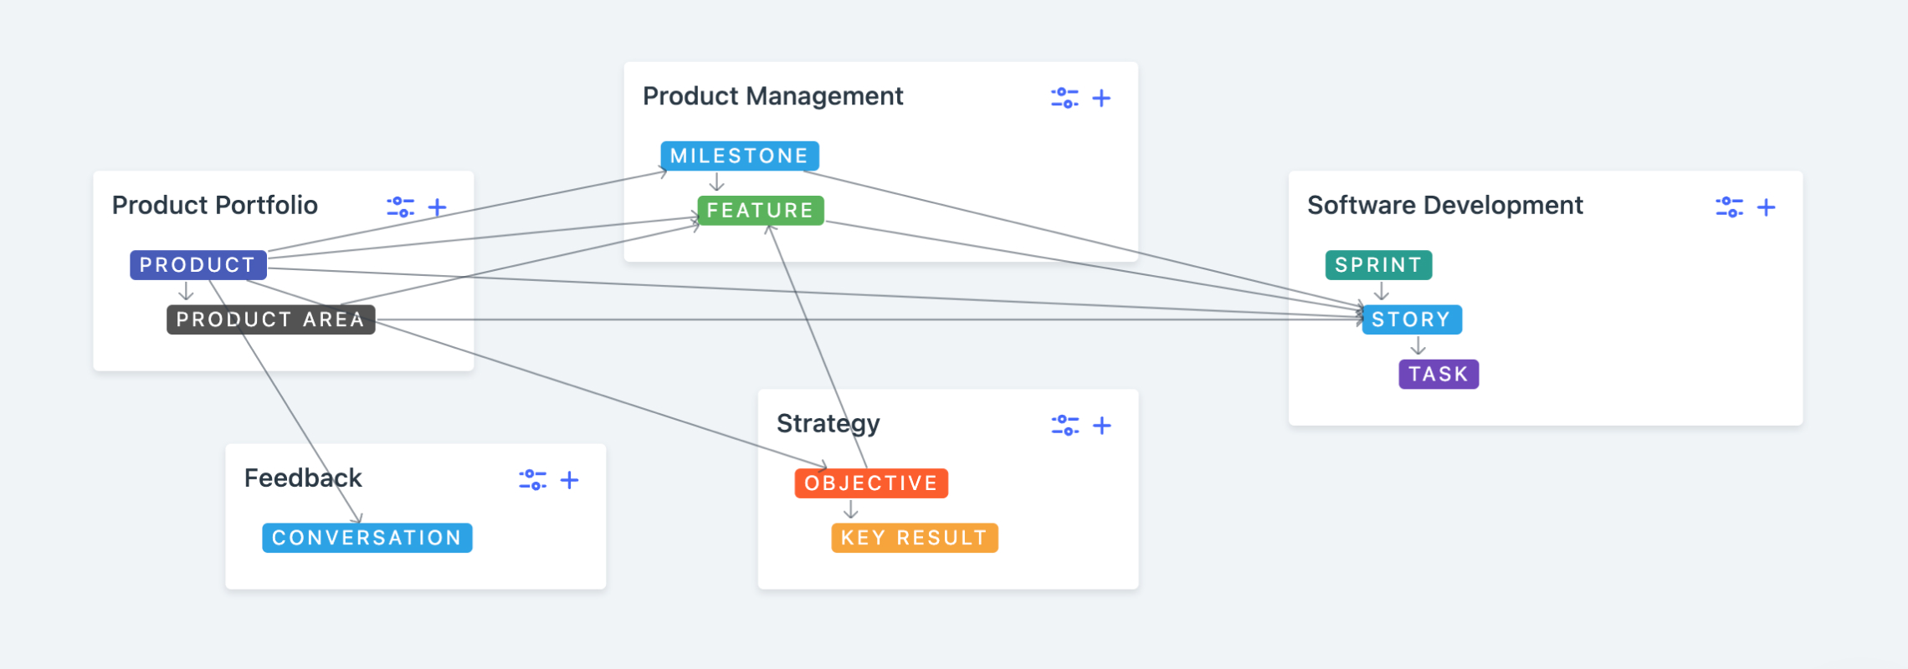This screenshot has width=1908, height=669.
Task: Open the Strategy workspace title
Action: (828, 423)
